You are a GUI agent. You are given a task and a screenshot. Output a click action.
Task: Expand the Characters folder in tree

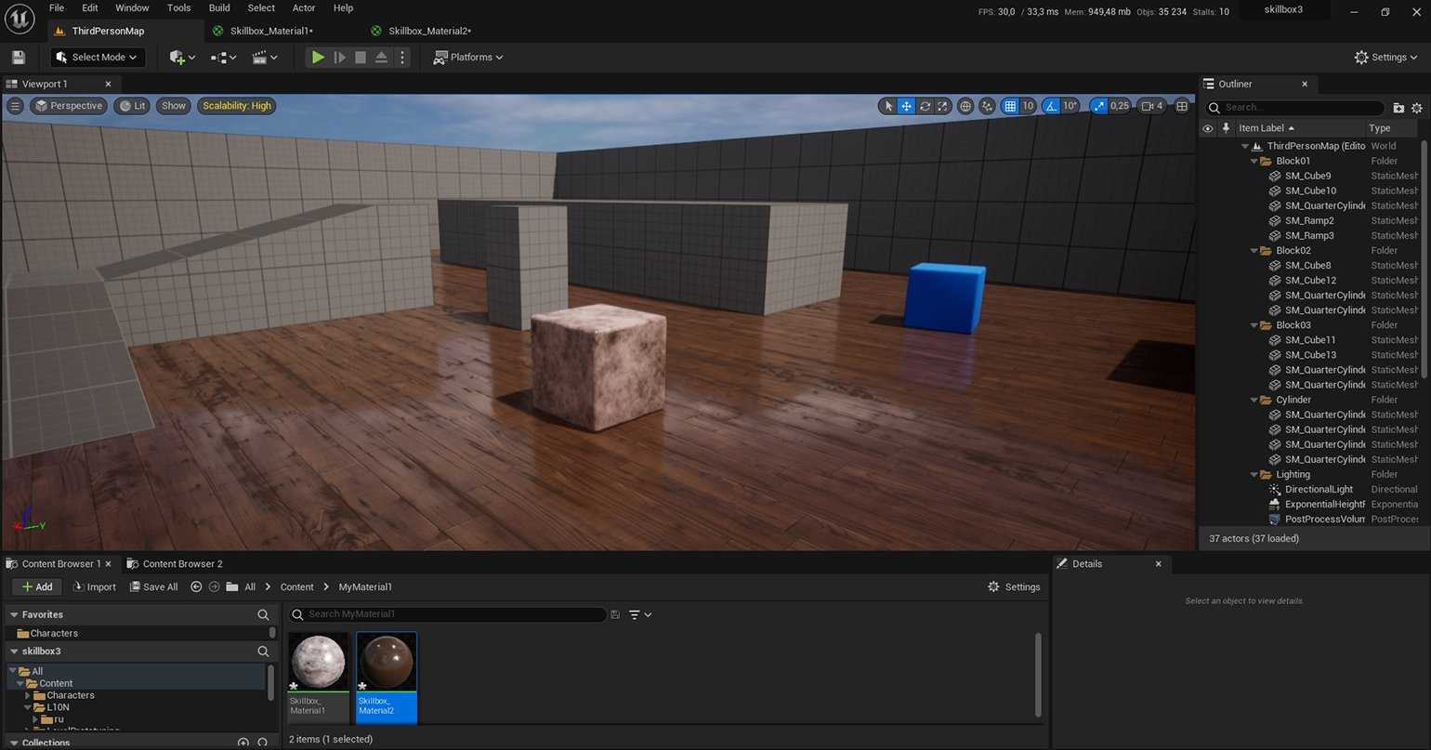tap(28, 695)
